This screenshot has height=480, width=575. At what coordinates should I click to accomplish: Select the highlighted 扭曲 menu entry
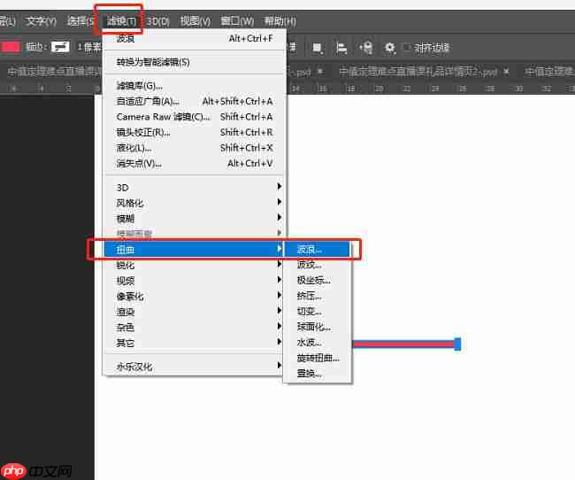tap(194, 250)
